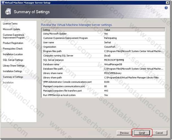Select the Installation Settings step
Image resolution: width=172 pixels, height=140 pixels.
coord(12,71)
